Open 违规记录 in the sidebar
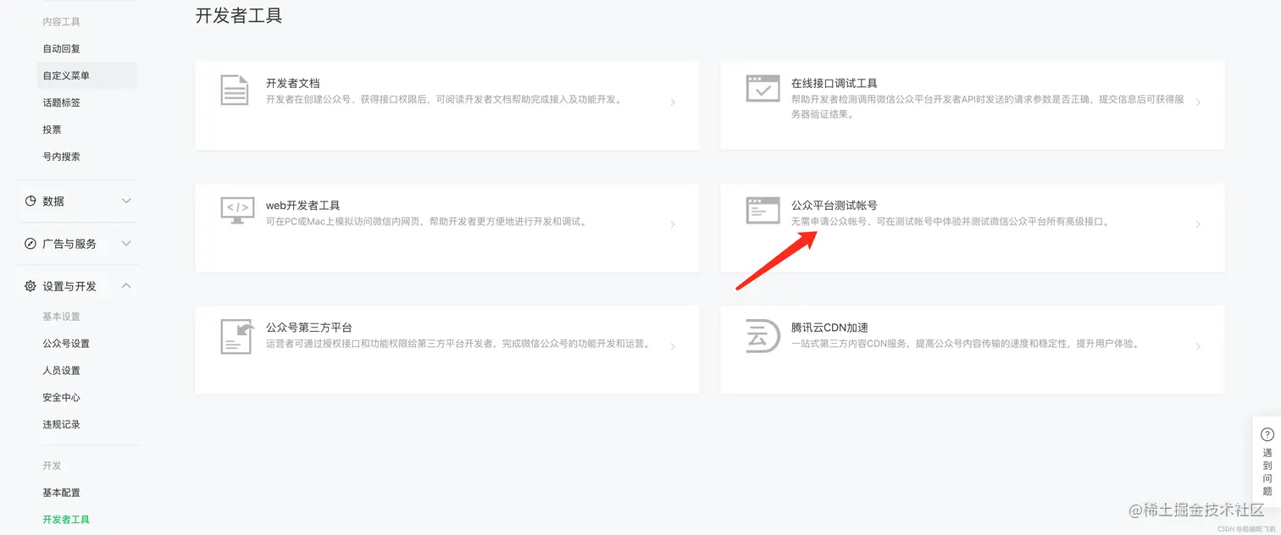The image size is (1281, 535). click(x=62, y=425)
